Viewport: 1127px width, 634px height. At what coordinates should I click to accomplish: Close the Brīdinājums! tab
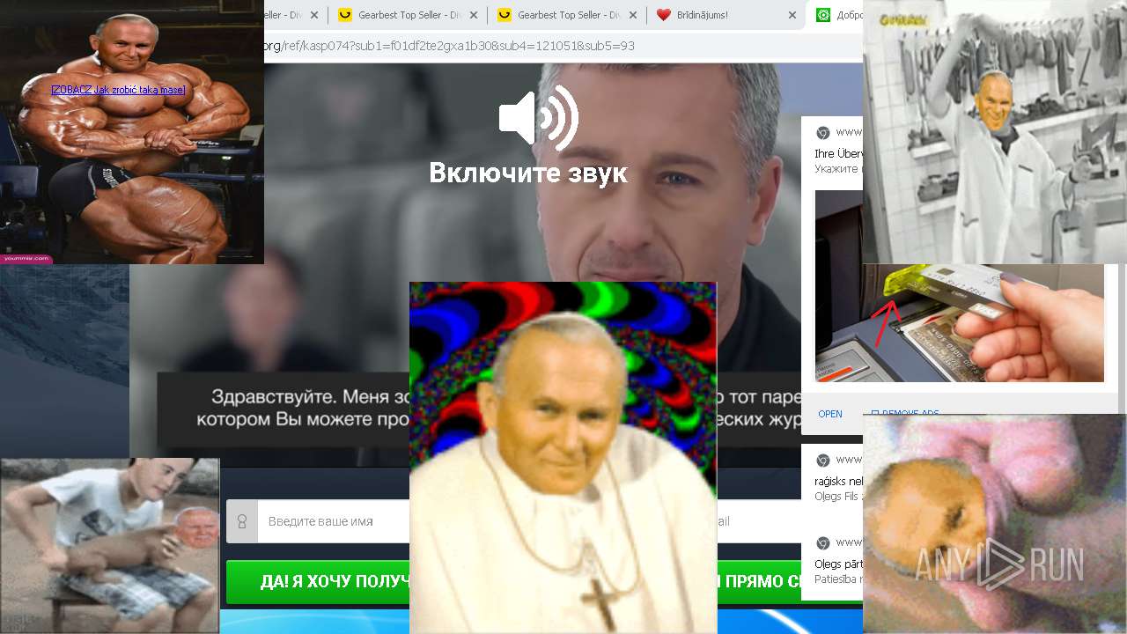click(x=792, y=15)
